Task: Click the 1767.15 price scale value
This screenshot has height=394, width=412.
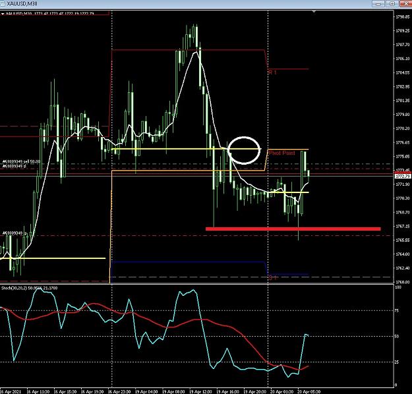Action: click(403, 226)
